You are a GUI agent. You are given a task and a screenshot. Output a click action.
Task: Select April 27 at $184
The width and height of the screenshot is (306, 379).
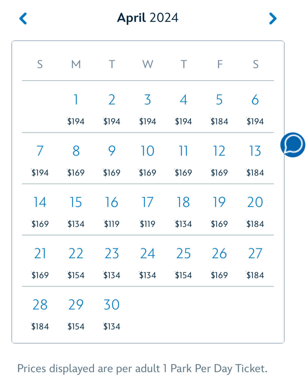point(255,263)
